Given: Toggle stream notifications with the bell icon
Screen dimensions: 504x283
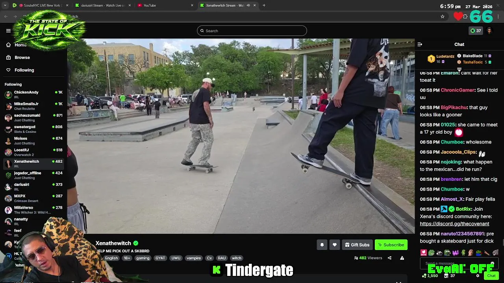Looking at the screenshot, I should [x=322, y=245].
